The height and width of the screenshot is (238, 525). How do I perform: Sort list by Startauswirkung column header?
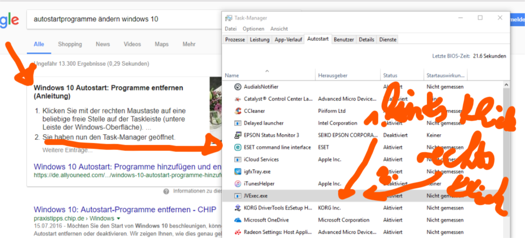click(446, 75)
